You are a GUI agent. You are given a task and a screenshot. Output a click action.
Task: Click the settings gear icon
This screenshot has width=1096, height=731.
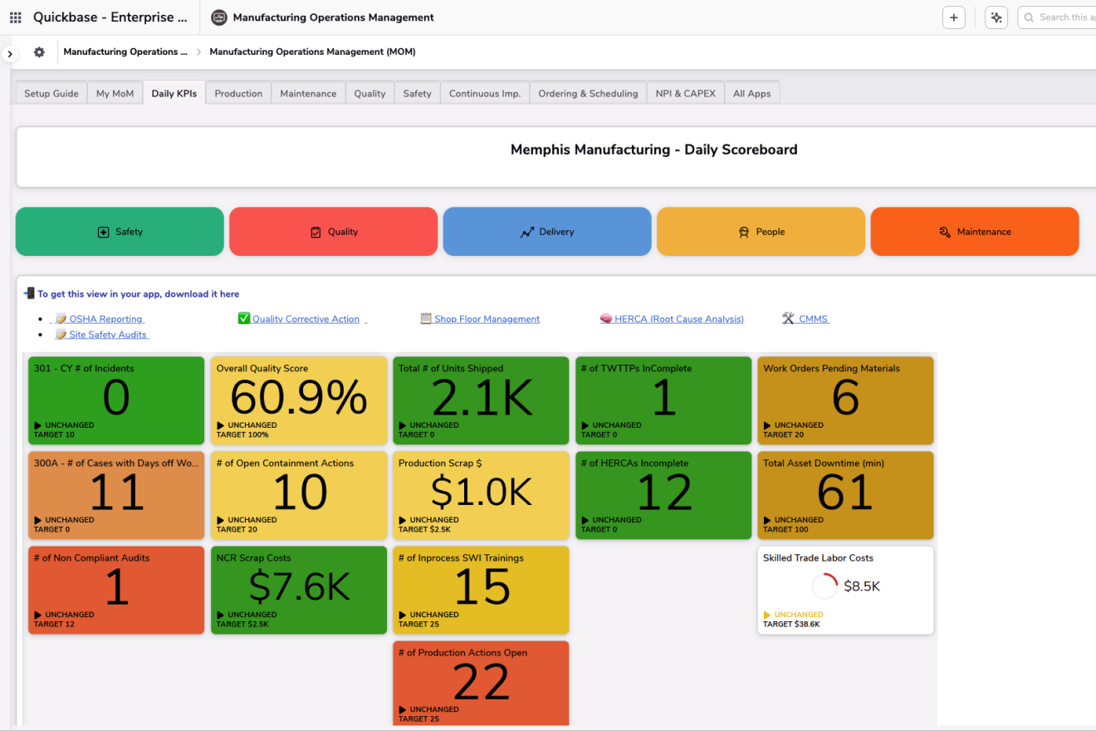[39, 52]
